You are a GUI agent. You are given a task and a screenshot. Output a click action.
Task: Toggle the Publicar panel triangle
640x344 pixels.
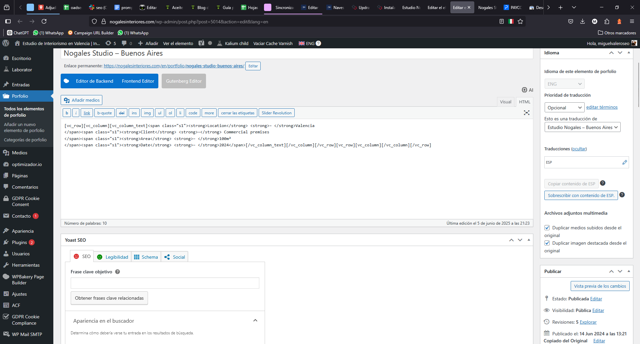point(629,271)
